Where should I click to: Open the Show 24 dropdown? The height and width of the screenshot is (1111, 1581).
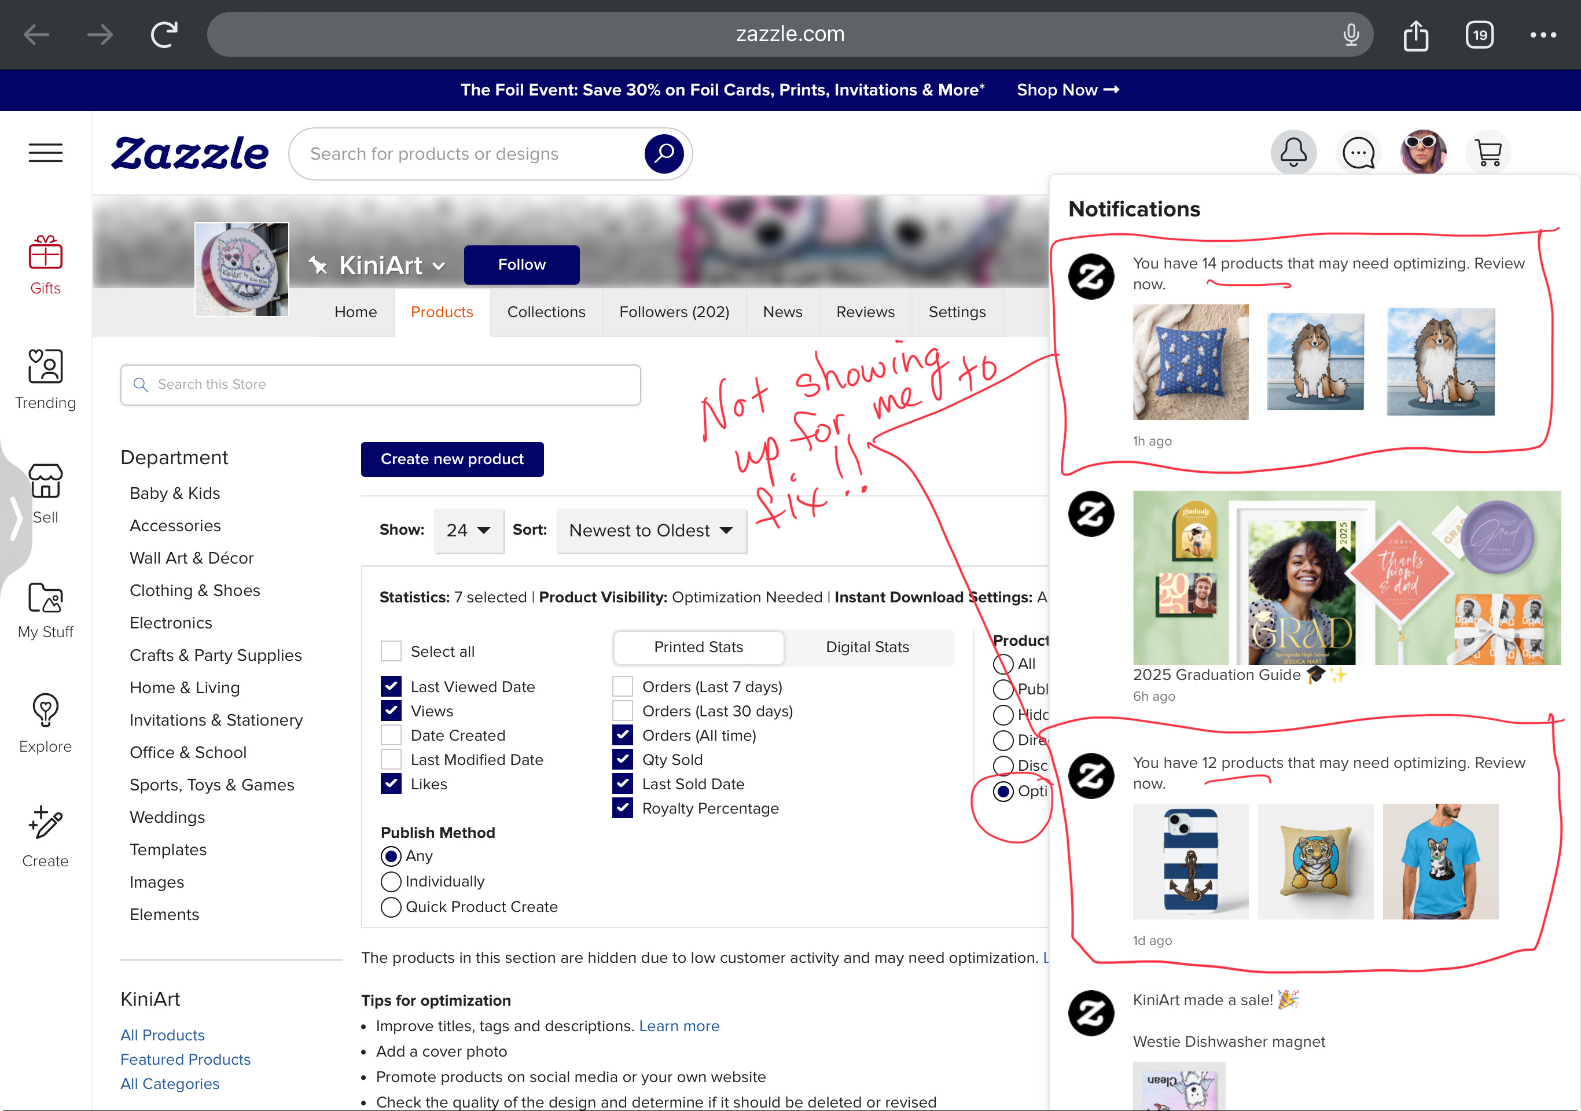tap(468, 530)
